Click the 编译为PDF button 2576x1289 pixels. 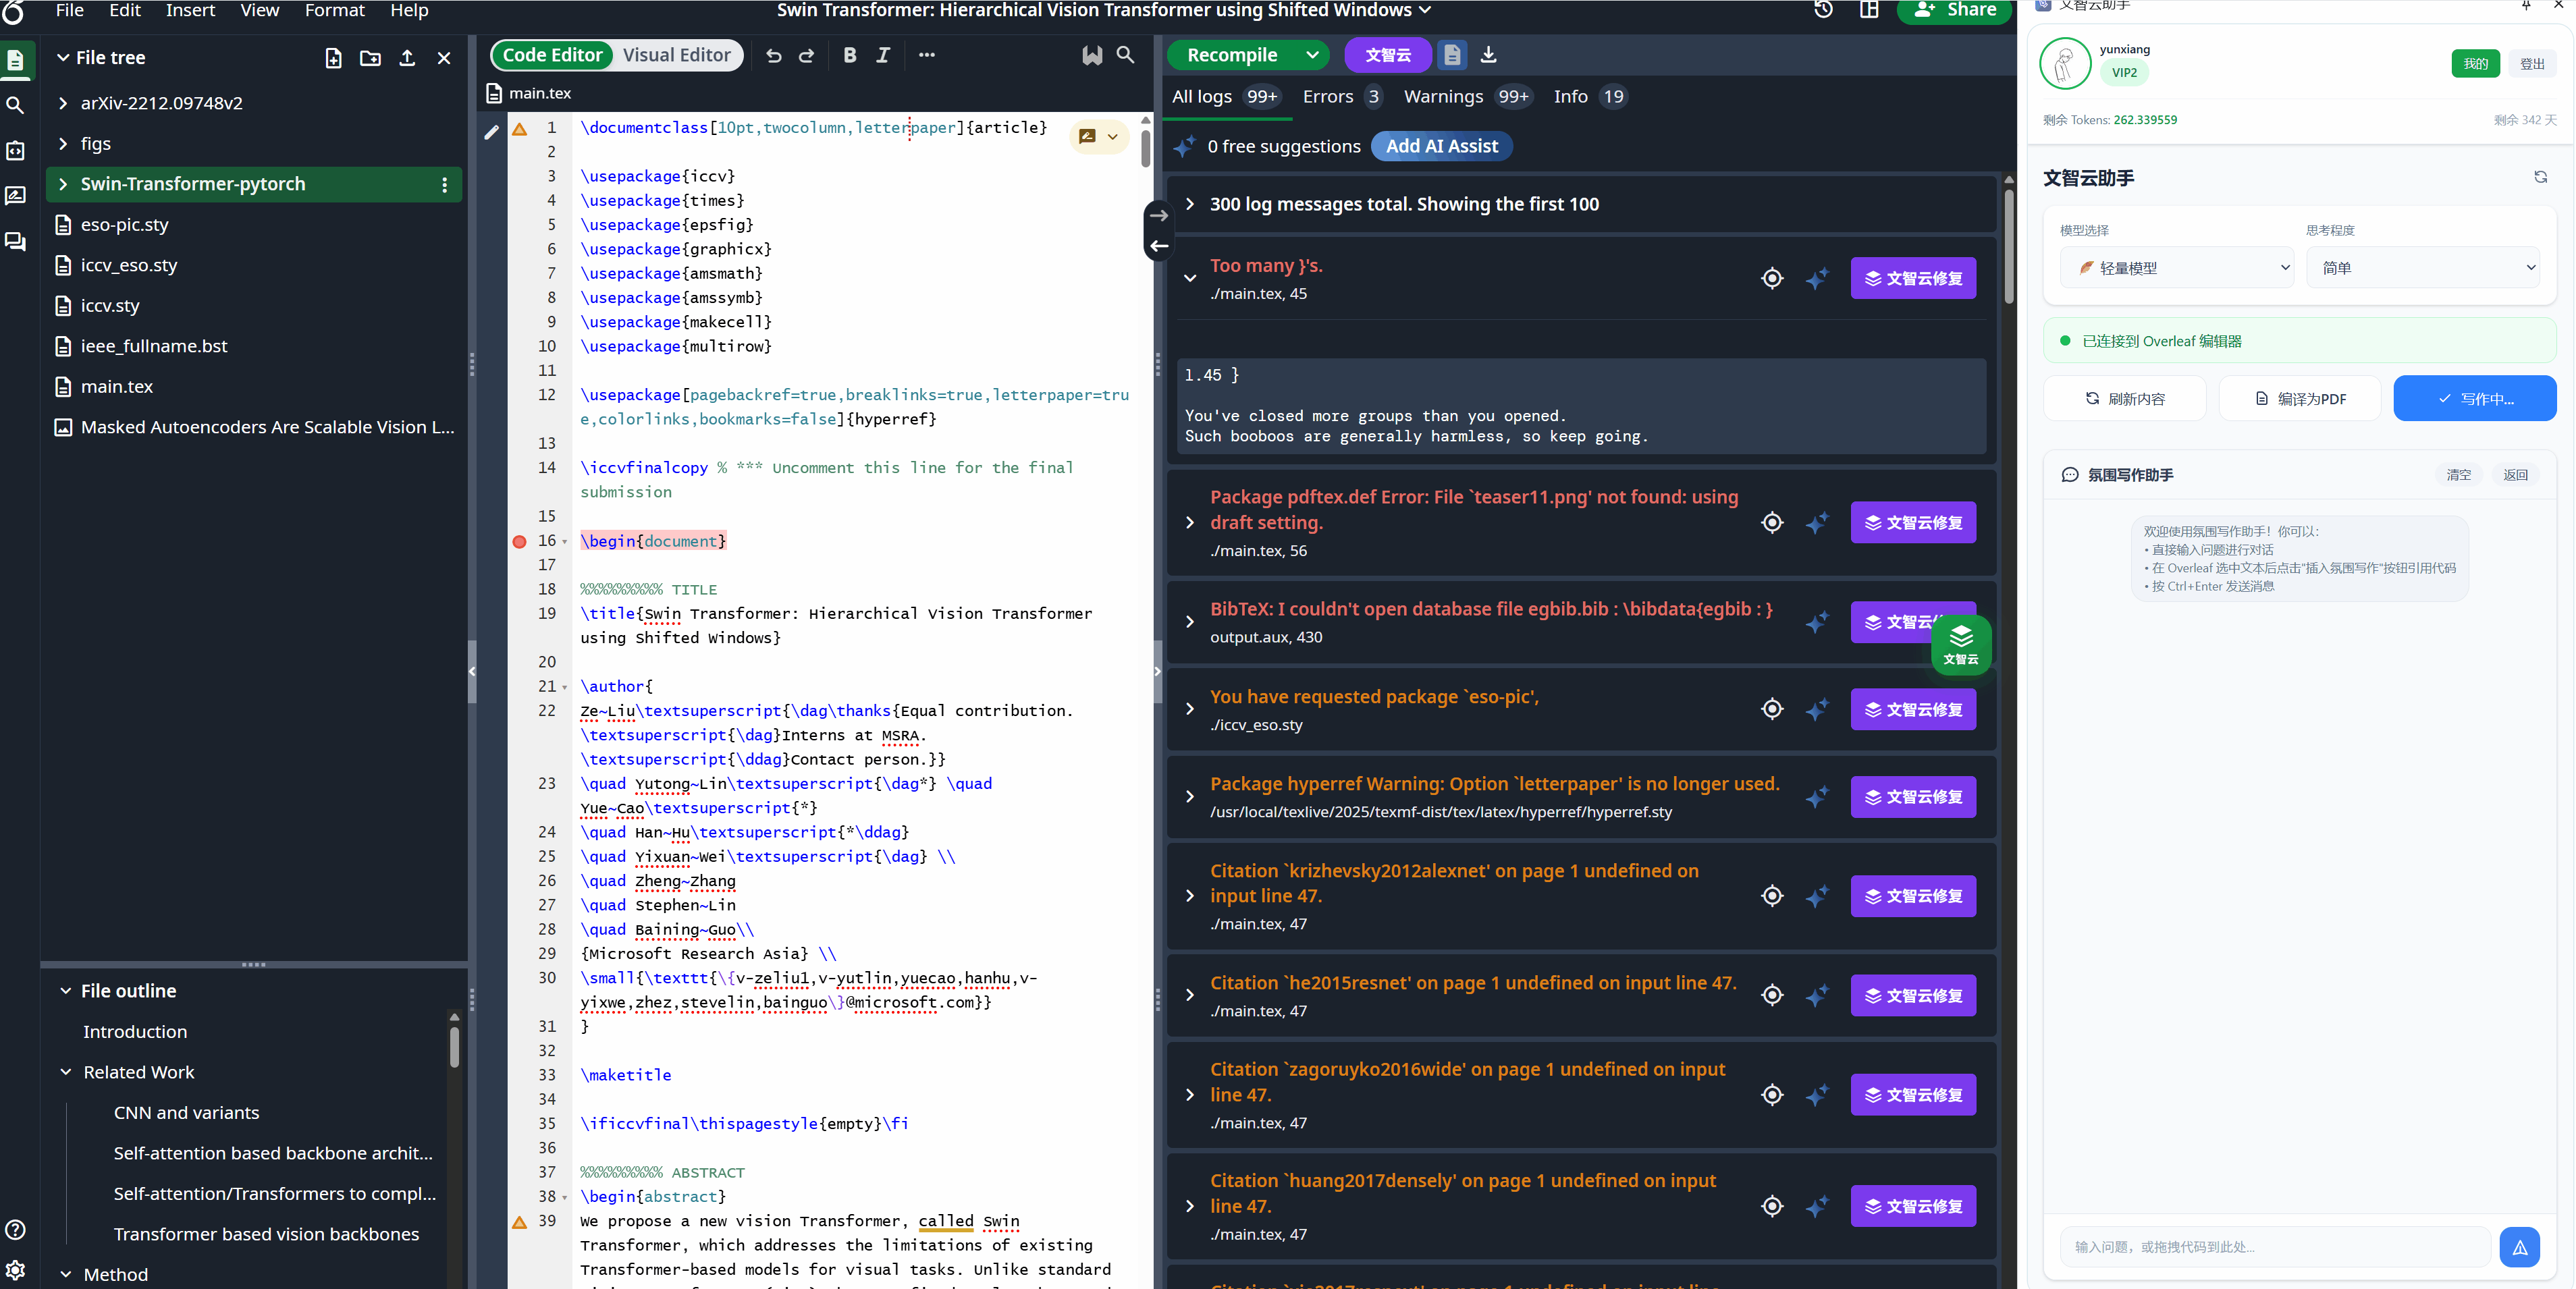tap(2299, 399)
